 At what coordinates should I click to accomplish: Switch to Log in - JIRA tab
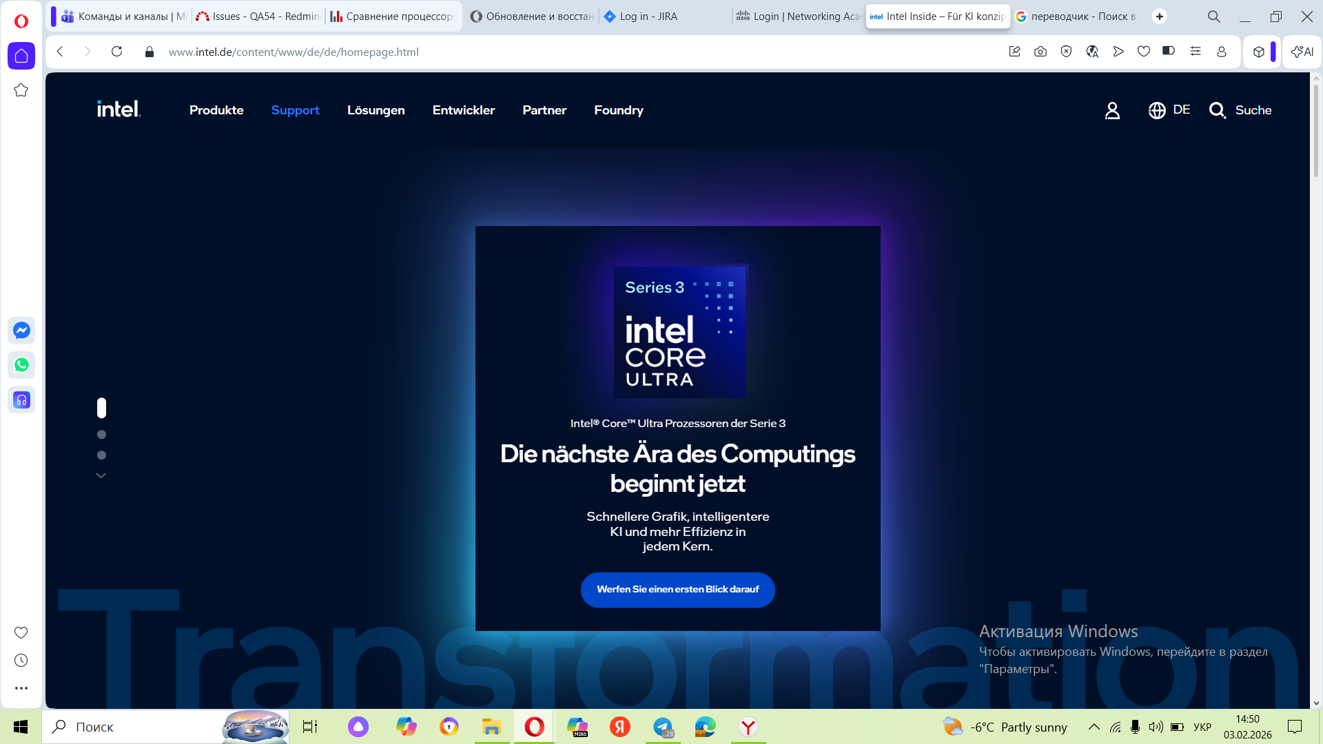tap(648, 17)
